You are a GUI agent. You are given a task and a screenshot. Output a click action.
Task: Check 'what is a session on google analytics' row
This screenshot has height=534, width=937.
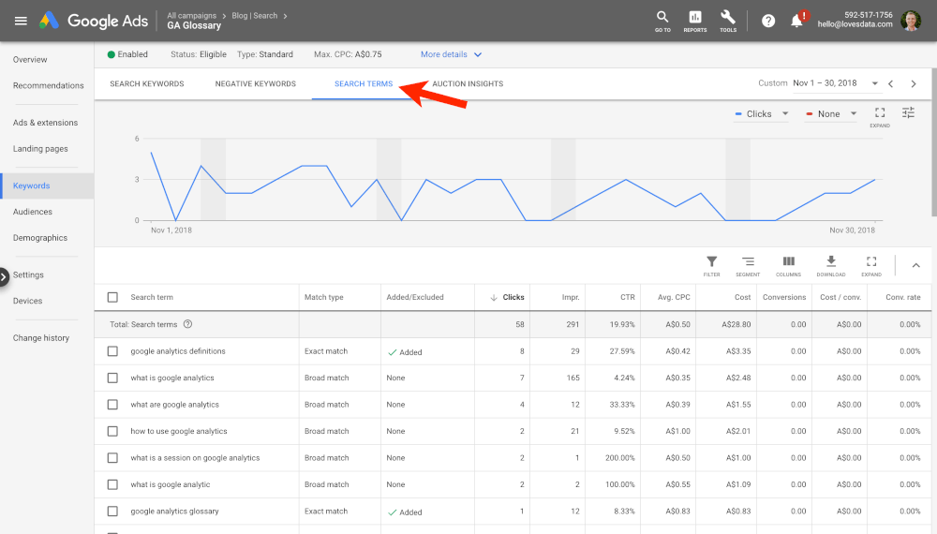click(x=112, y=458)
